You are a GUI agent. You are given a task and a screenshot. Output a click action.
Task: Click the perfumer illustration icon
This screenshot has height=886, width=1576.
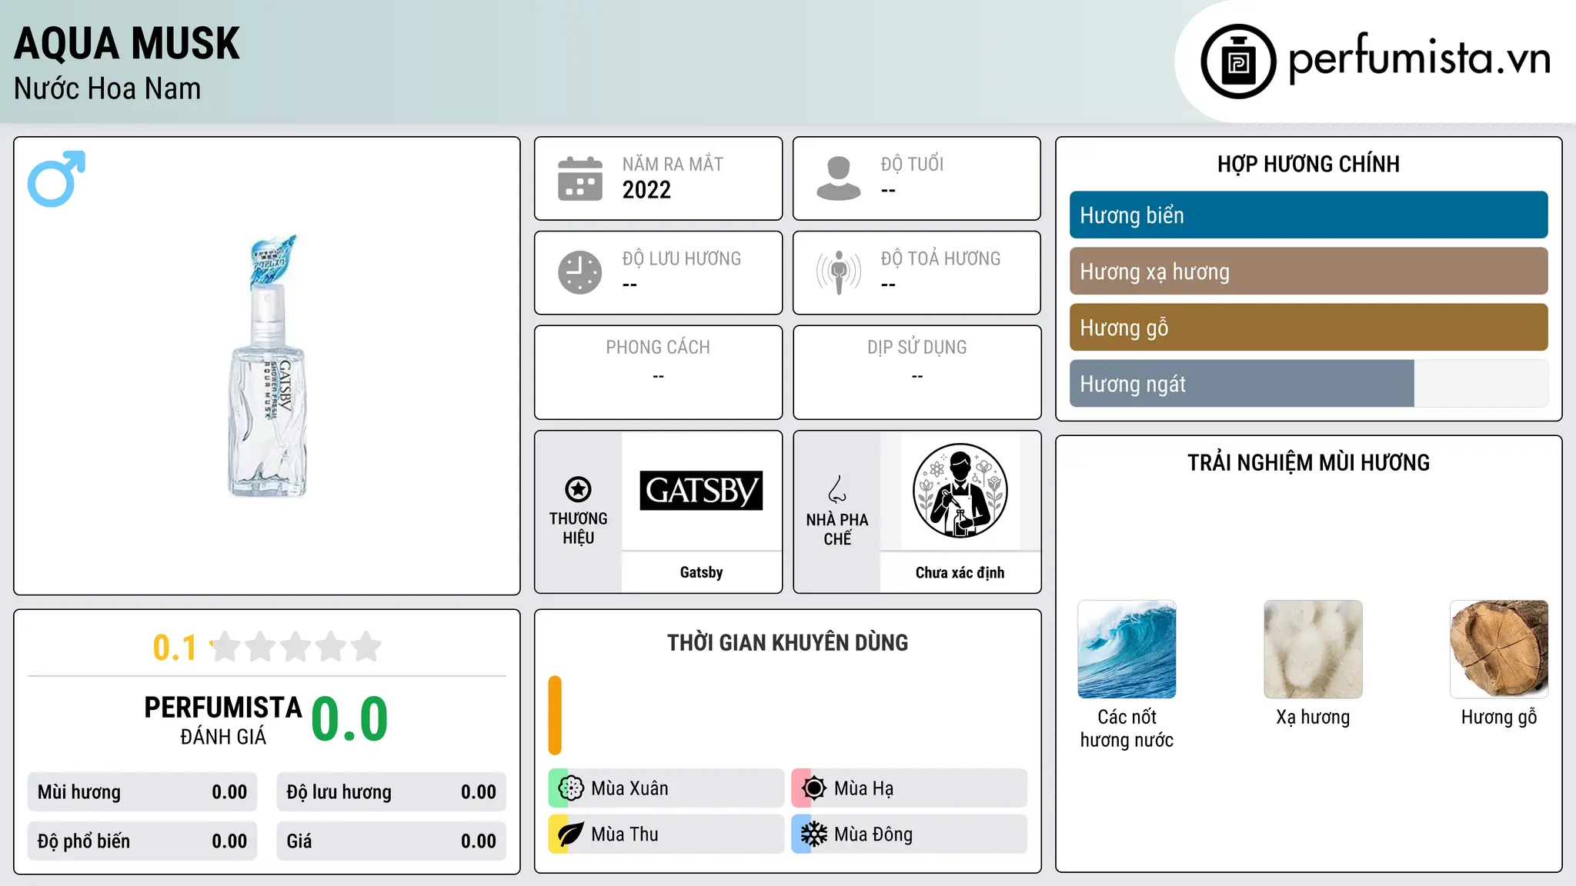pyautogui.click(x=960, y=491)
